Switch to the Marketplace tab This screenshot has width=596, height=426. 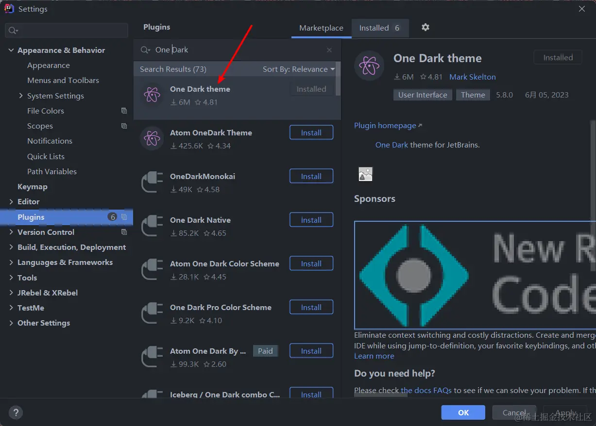(321, 28)
